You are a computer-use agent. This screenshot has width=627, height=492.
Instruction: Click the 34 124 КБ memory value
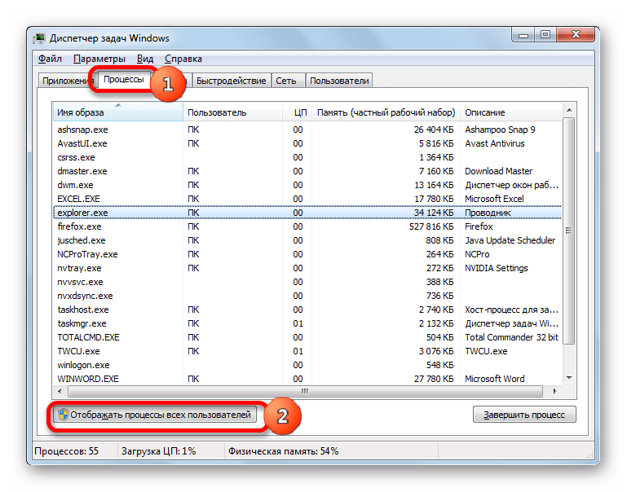point(434,213)
